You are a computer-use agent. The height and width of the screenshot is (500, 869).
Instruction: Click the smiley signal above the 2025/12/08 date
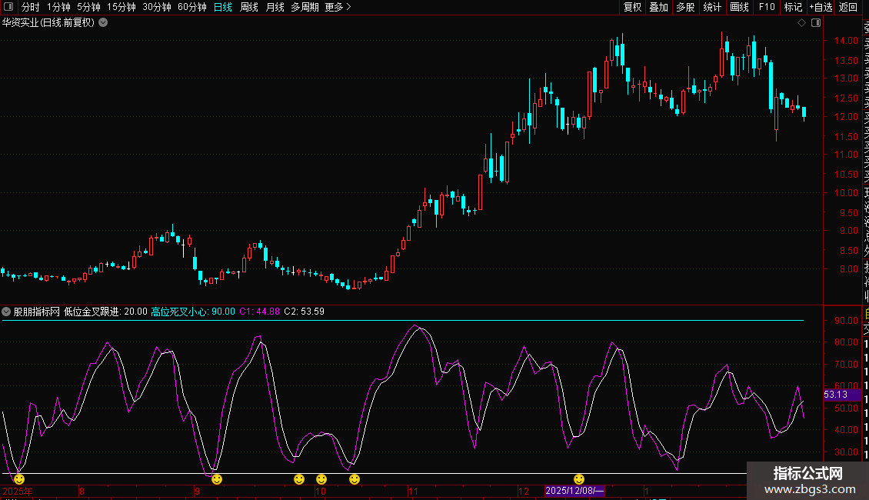579,479
